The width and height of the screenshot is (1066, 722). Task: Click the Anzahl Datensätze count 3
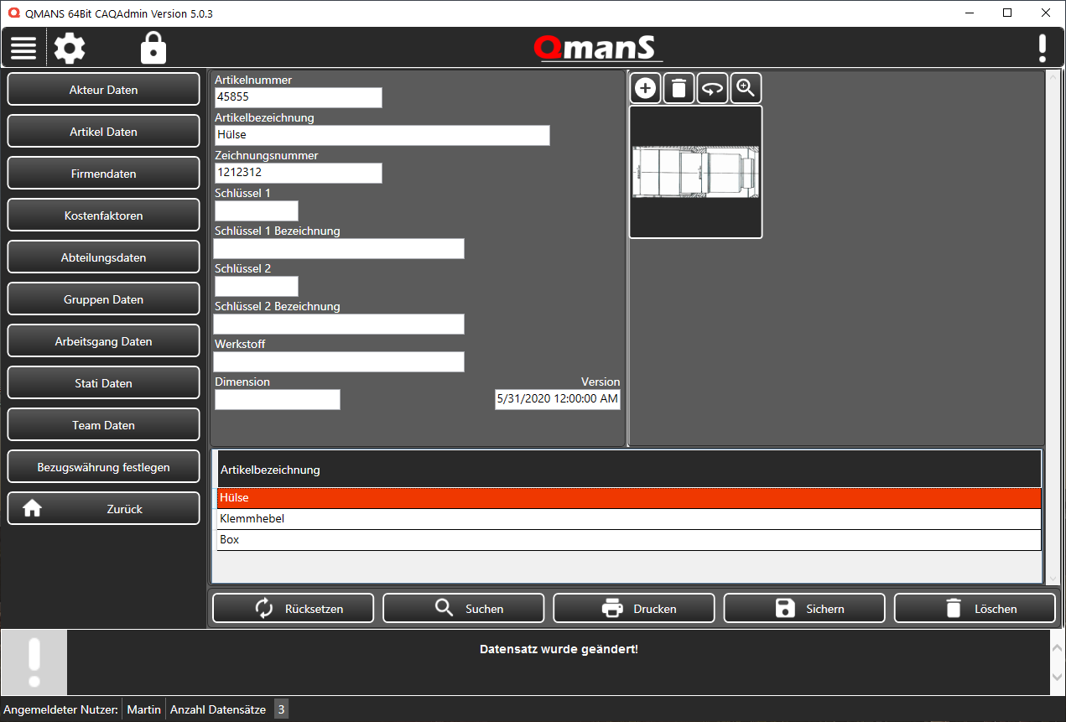tap(281, 709)
